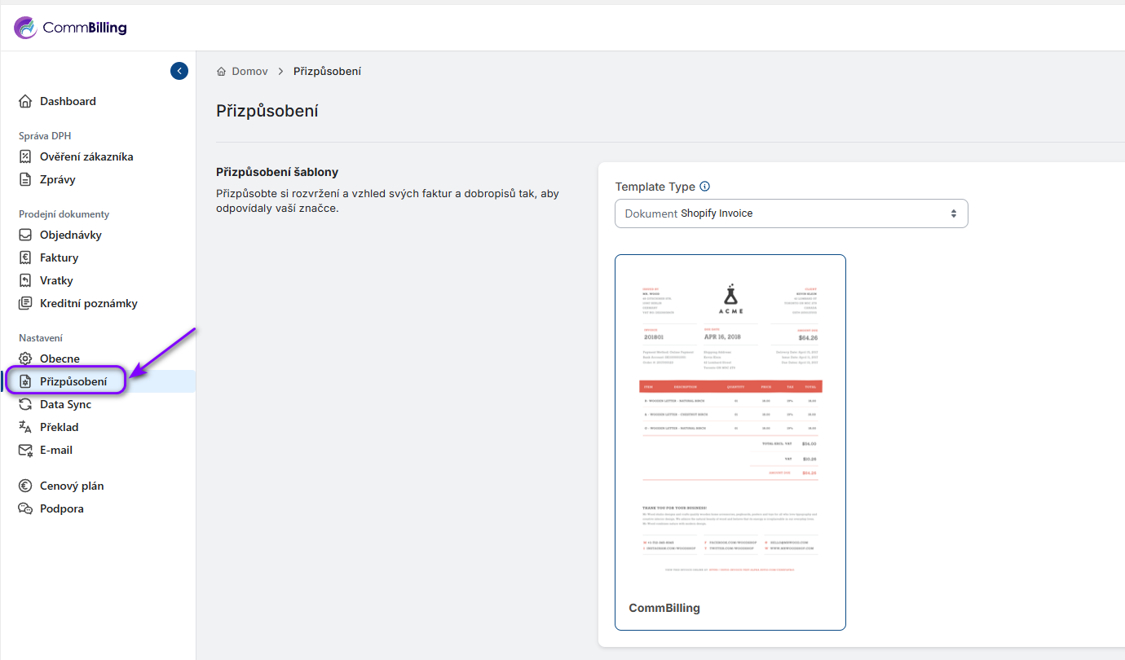The height and width of the screenshot is (660, 1125).
Task: Click the CommBilling logo icon
Action: (26, 28)
